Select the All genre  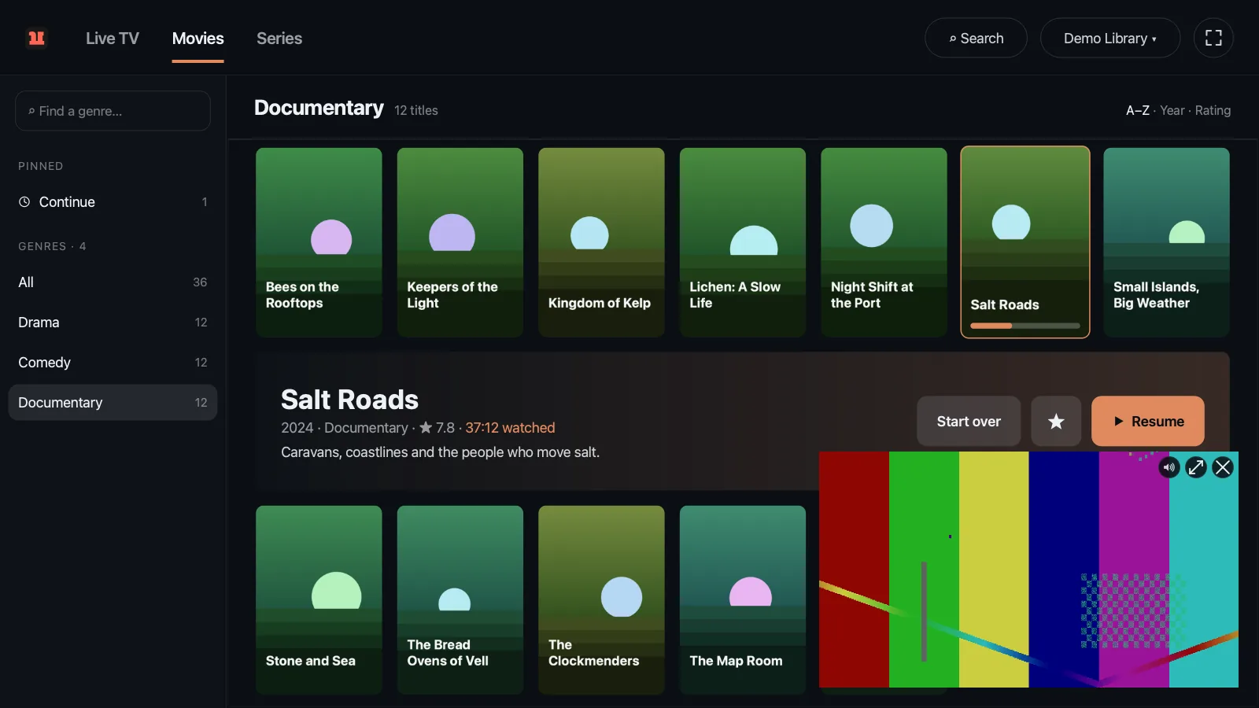coord(113,282)
